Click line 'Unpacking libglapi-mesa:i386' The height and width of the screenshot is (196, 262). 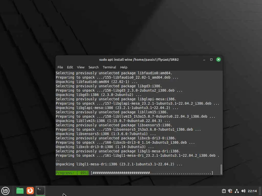click(117, 108)
